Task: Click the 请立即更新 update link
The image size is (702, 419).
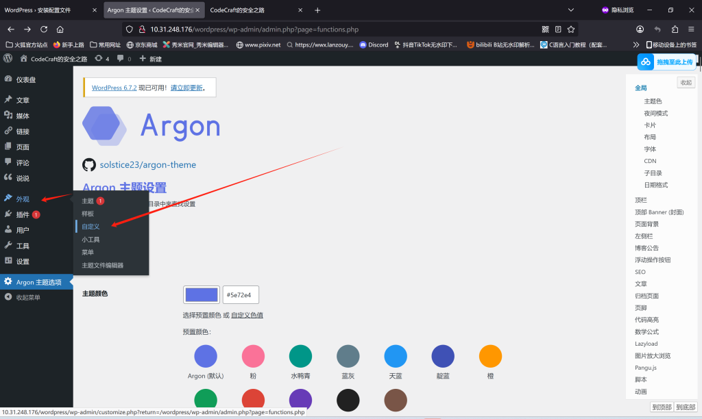Action: [186, 88]
